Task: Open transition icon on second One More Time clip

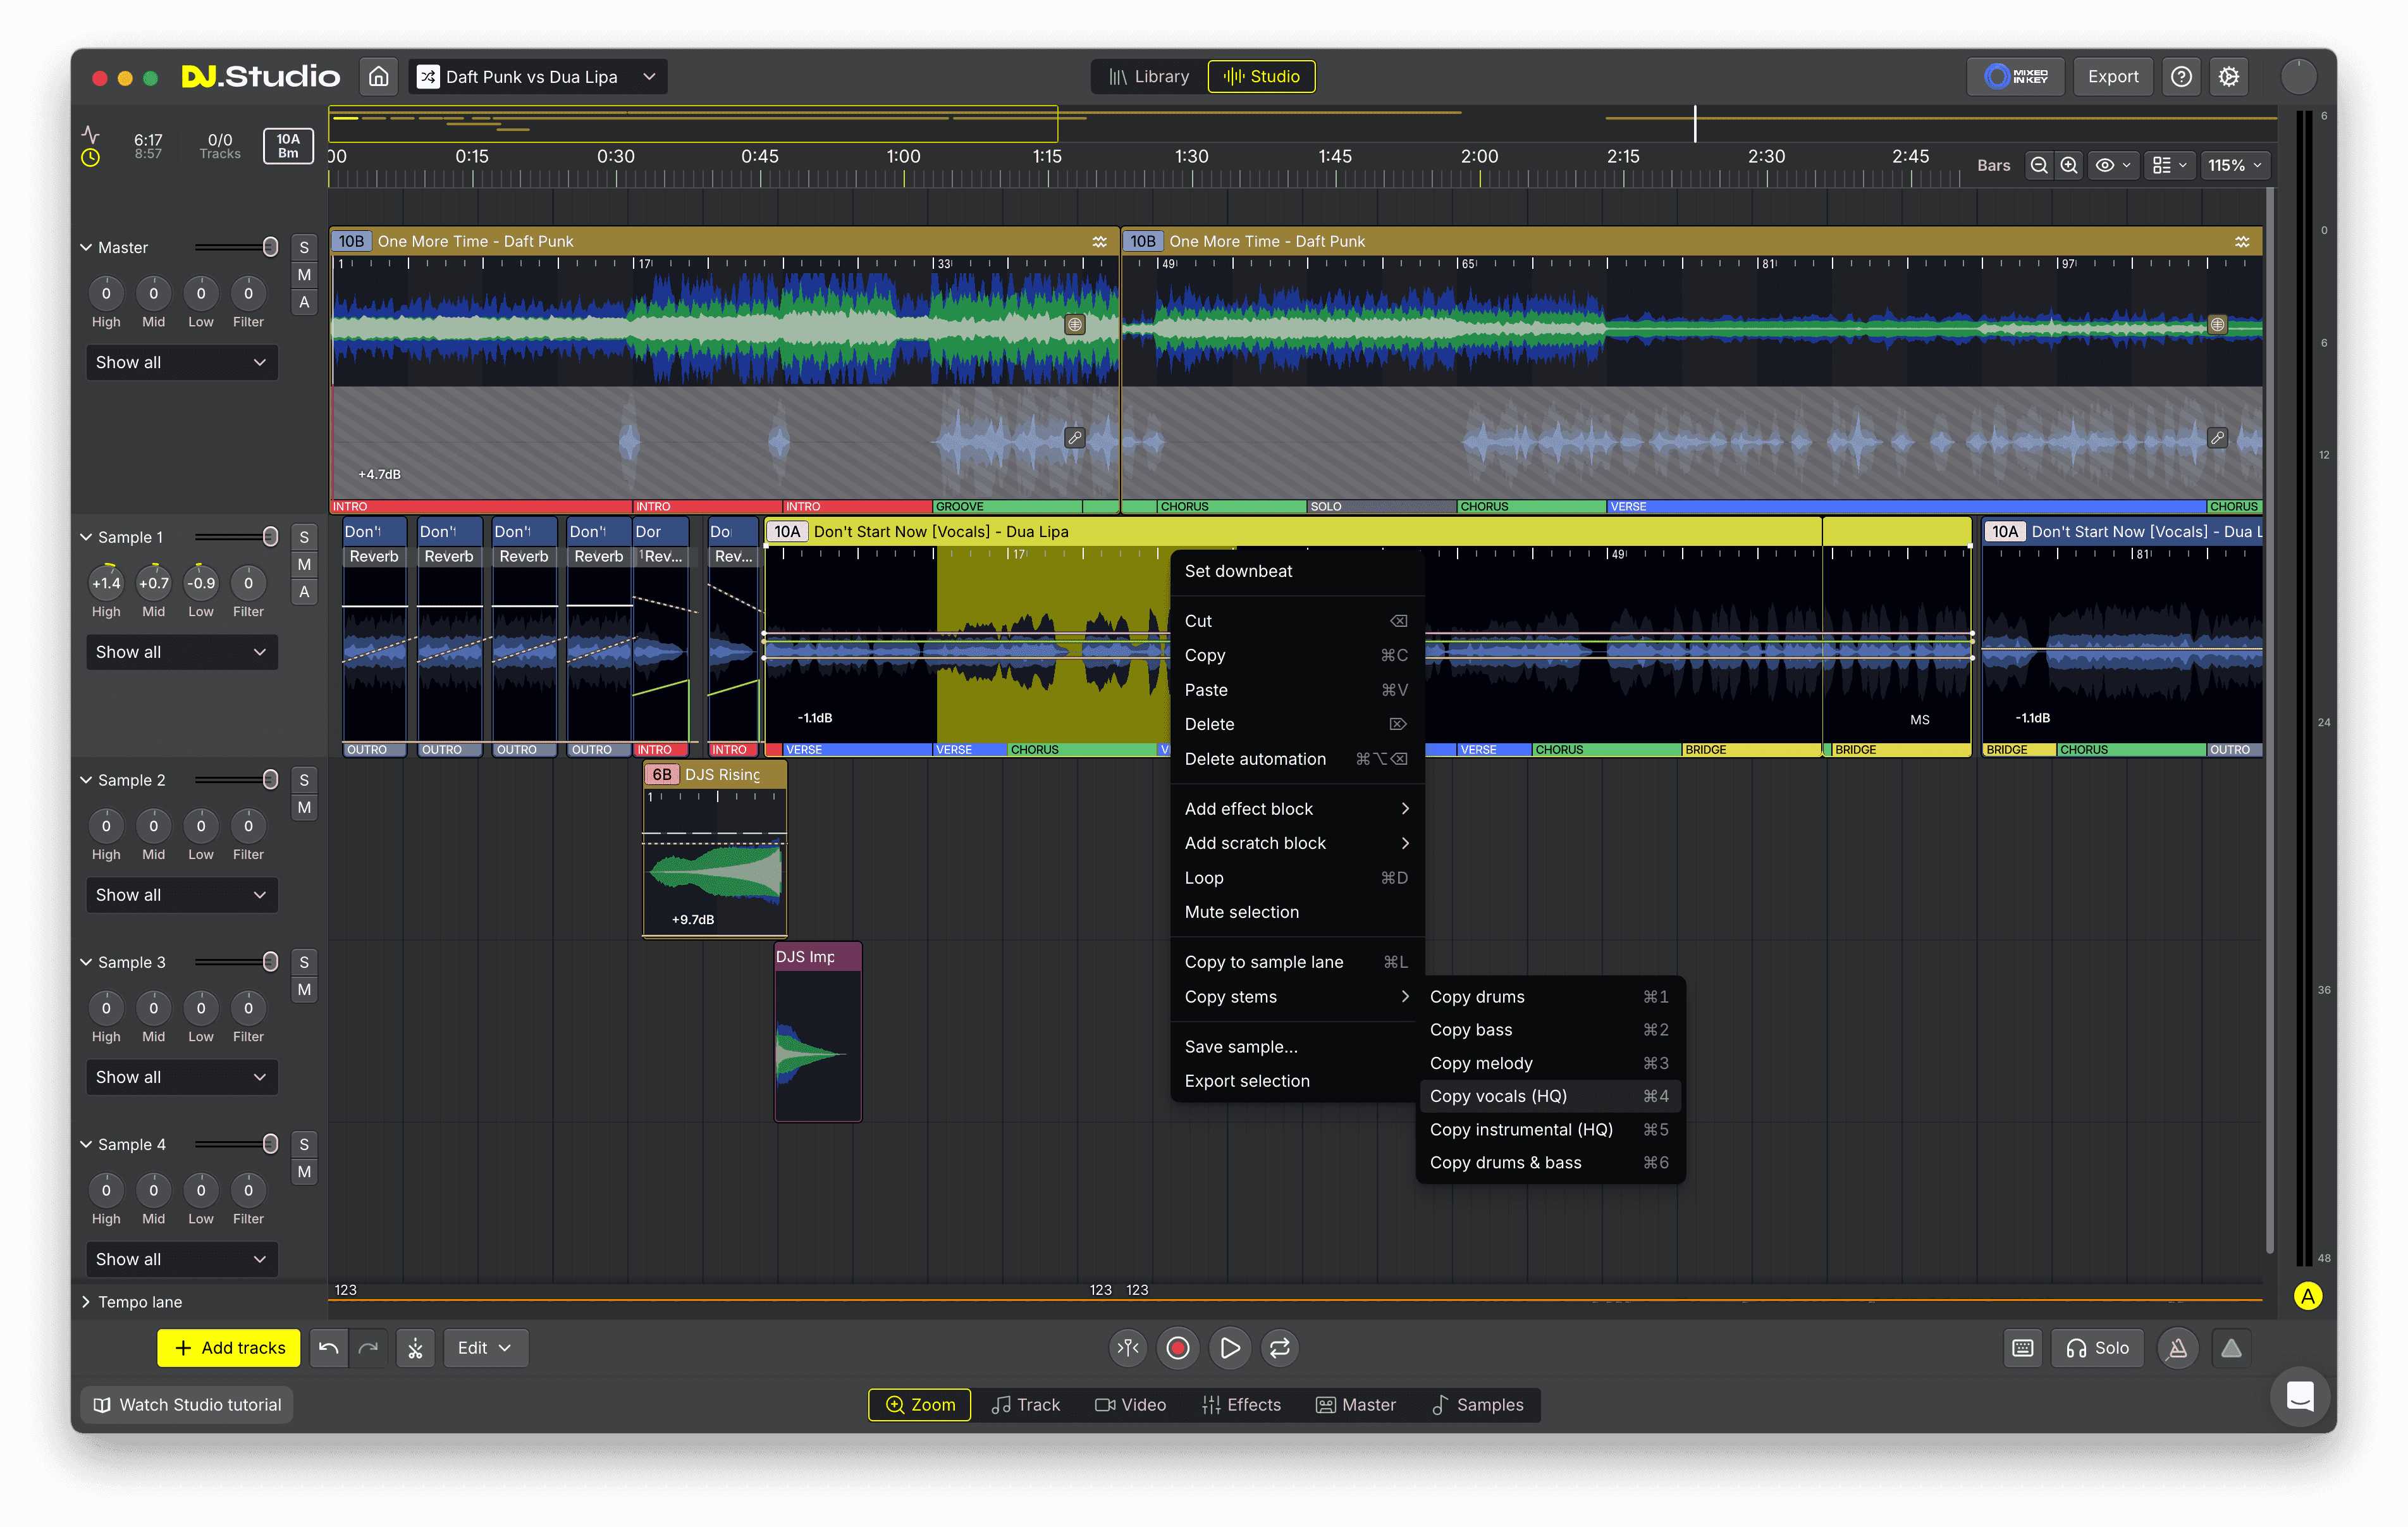Action: click(x=2242, y=241)
